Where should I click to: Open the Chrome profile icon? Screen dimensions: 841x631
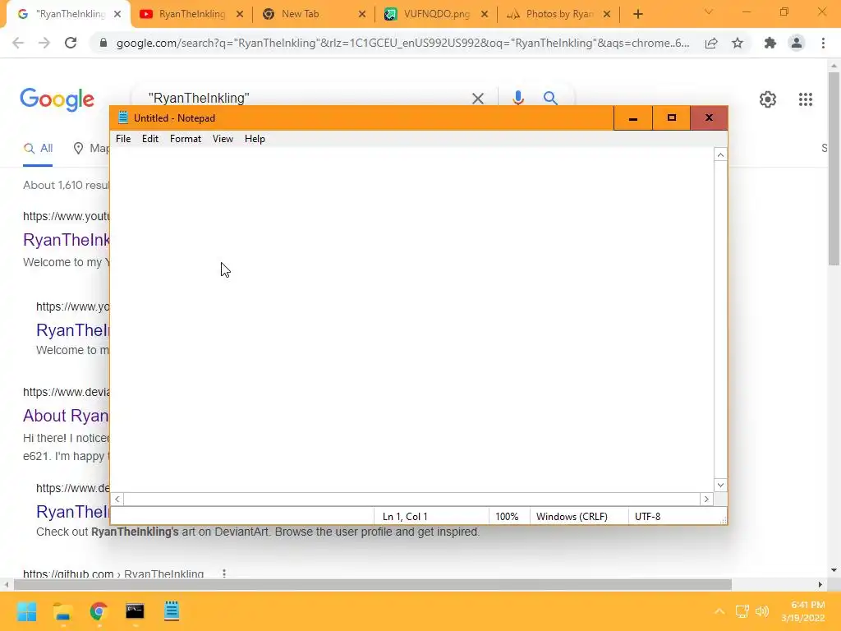click(797, 43)
